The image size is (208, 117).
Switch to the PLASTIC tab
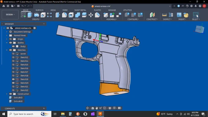(98, 10)
